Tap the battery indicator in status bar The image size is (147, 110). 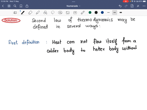point(145,1)
